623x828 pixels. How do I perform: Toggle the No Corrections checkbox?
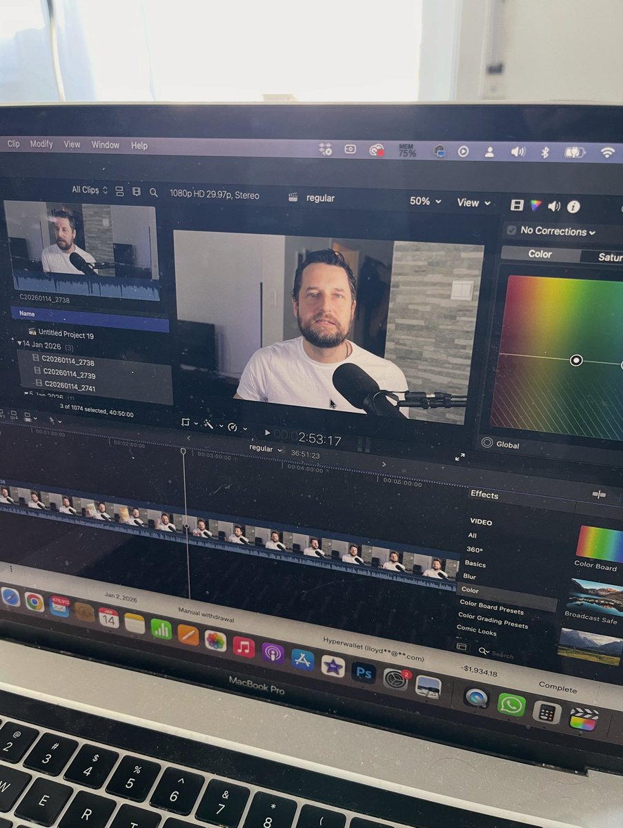511,230
